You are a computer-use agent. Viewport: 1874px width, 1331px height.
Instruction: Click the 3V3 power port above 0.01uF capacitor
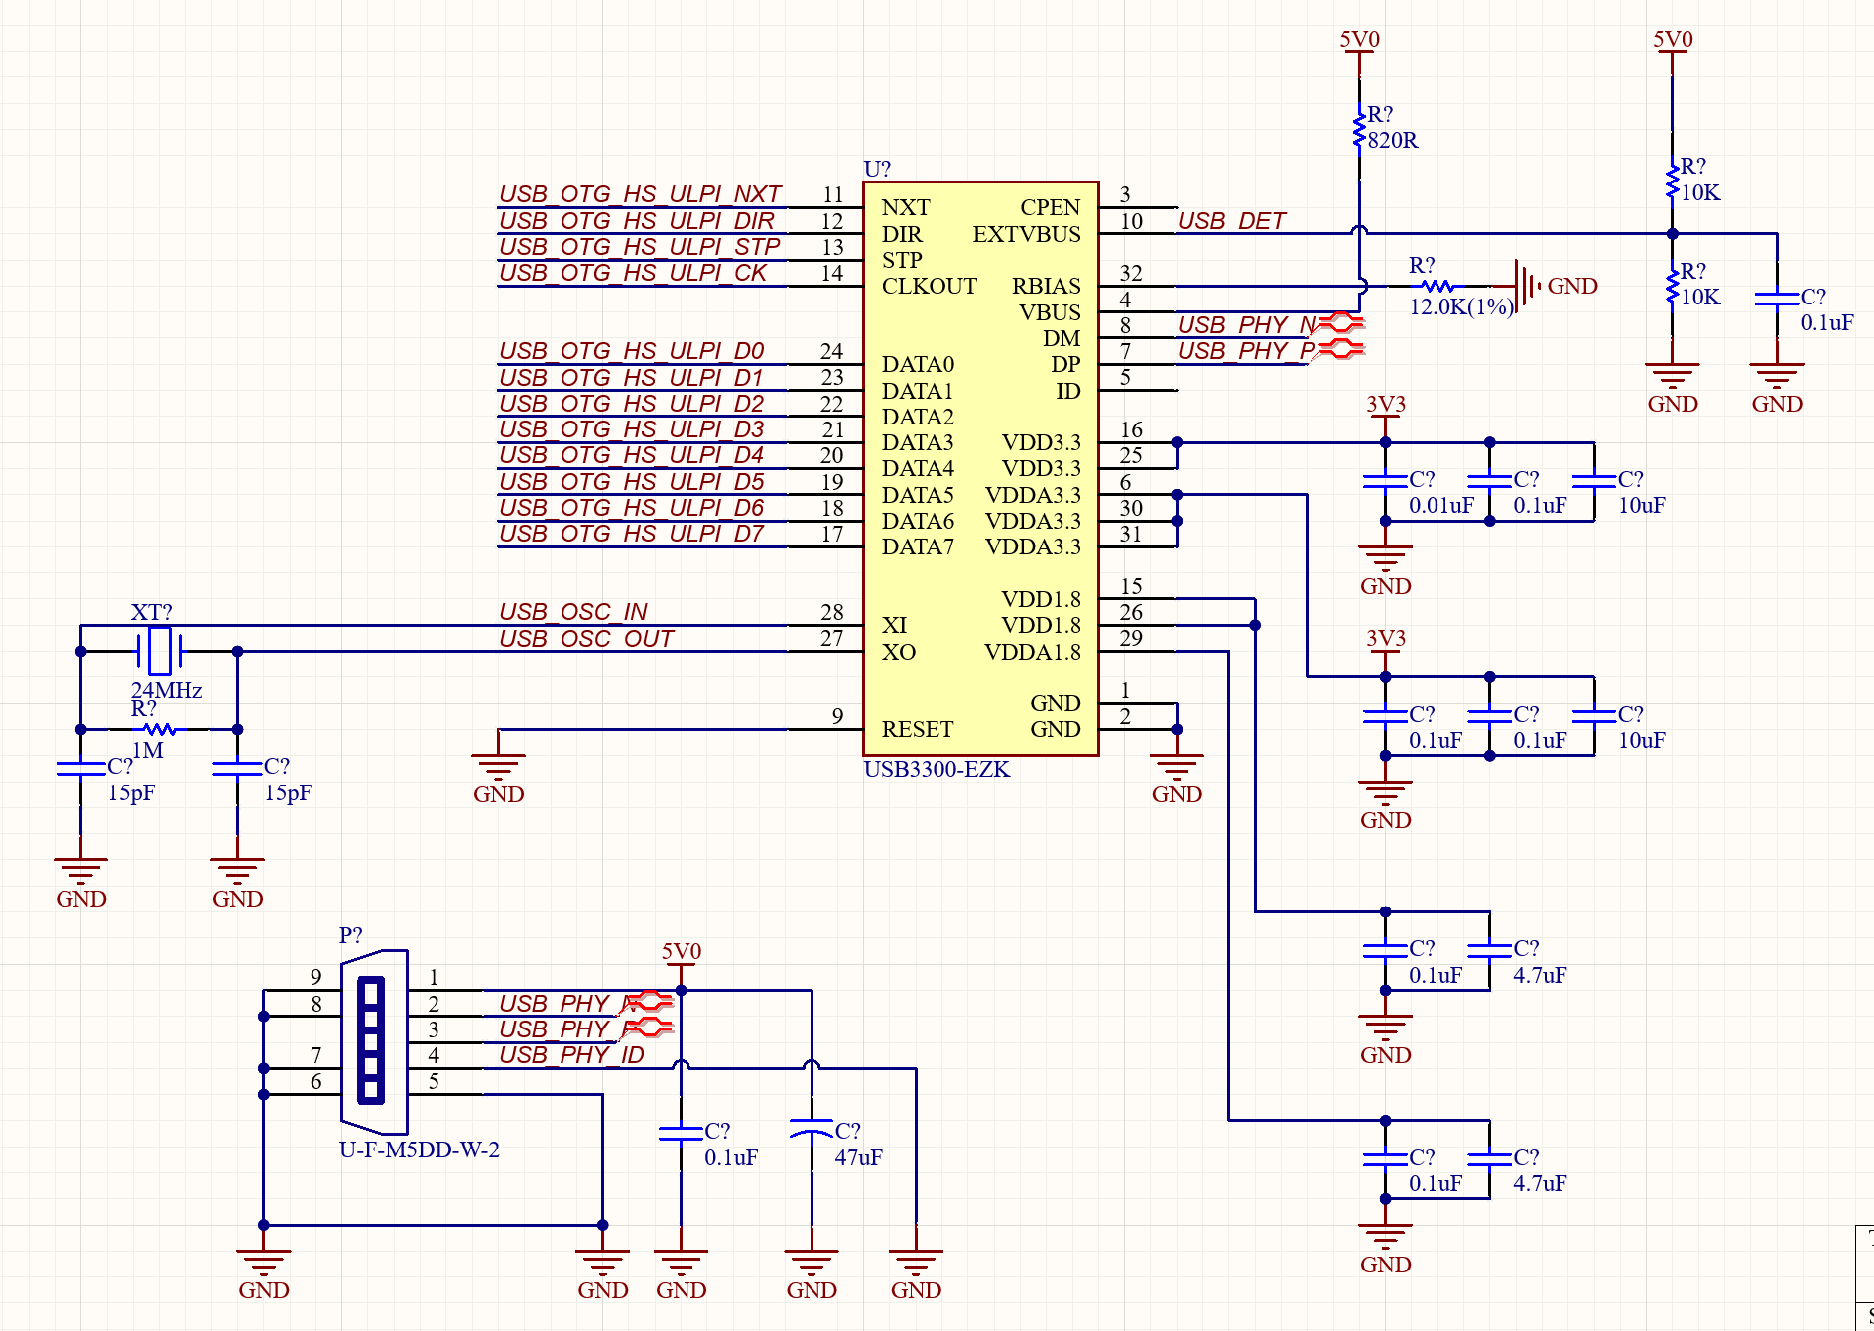pyautogui.click(x=1385, y=405)
